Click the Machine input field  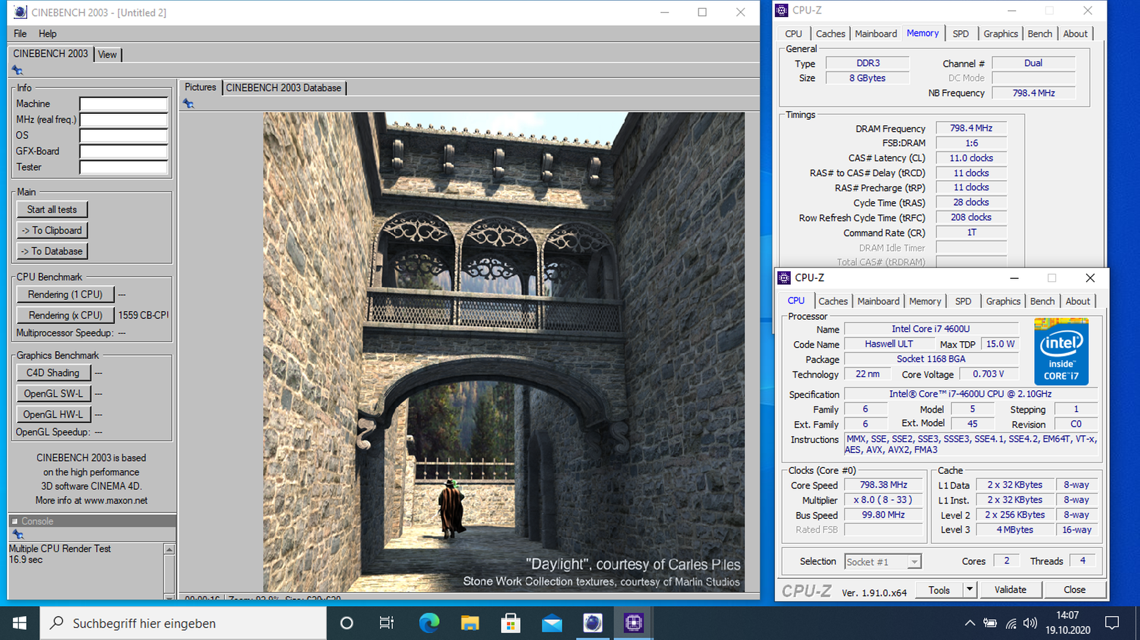[124, 104]
